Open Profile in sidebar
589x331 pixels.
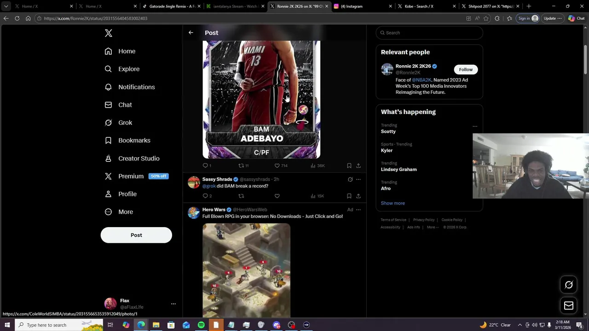121,194
